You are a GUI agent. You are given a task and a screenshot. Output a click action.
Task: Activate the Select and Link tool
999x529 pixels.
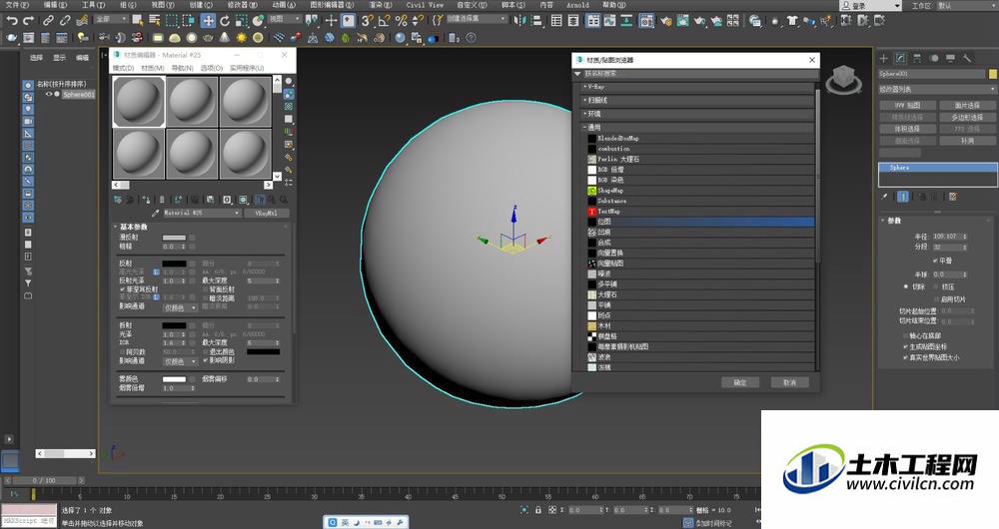pos(48,20)
